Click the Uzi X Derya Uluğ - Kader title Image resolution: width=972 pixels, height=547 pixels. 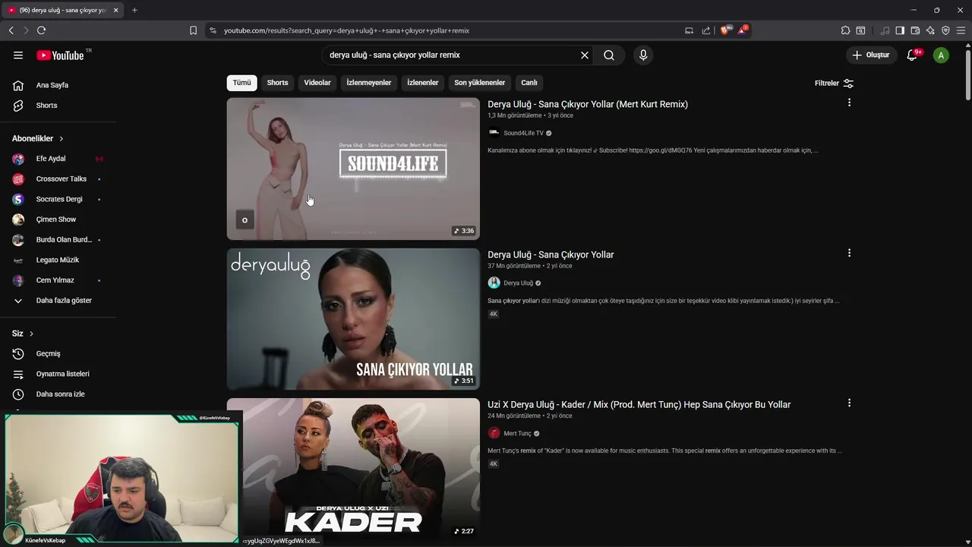[x=639, y=404]
